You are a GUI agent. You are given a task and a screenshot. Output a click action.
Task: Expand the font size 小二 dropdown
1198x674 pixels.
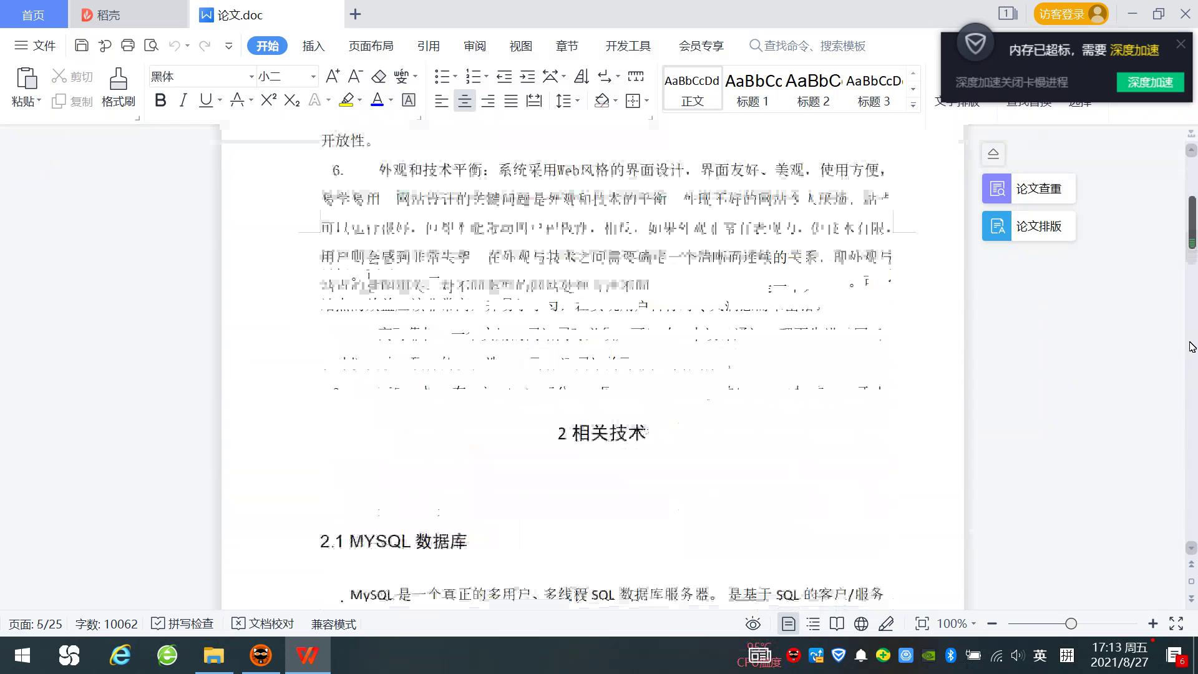point(313,77)
